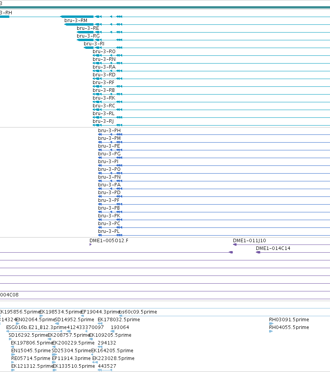
Task: Open EST EK178032.5prime
Action: pyautogui.click(x=119, y=320)
